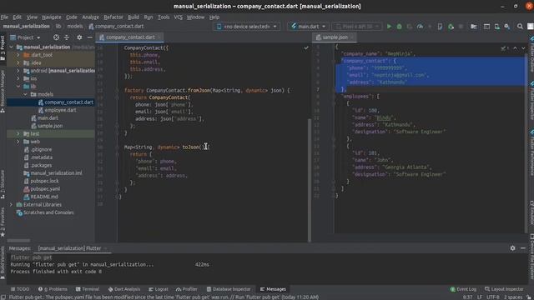Open pubspec.yaml in project tree
The image size is (534, 300).
(45, 189)
